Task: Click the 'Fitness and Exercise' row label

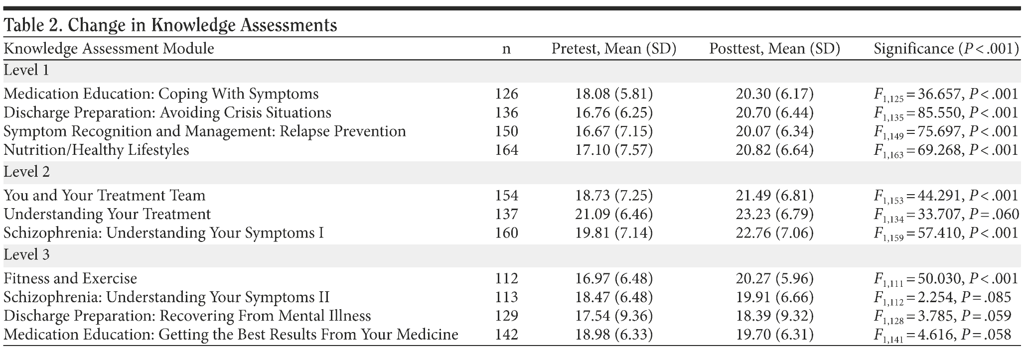Action: pyautogui.click(x=70, y=279)
